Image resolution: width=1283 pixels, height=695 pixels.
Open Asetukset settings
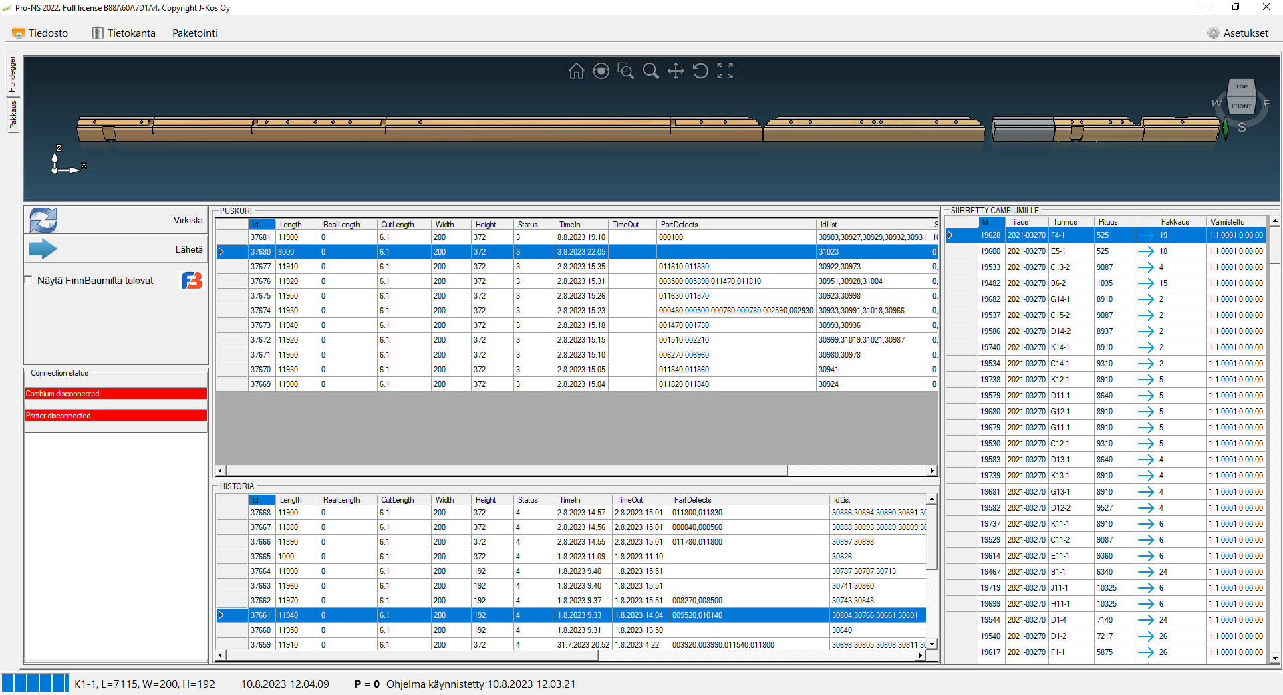pos(1238,33)
